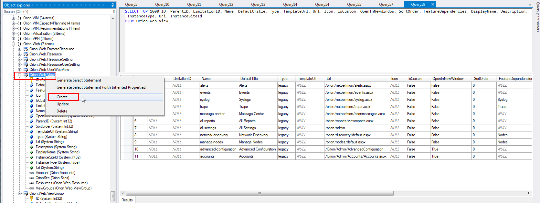Sort by the SortOrder column header
Image resolution: width=540 pixels, height=203 pixels.
coord(484,79)
